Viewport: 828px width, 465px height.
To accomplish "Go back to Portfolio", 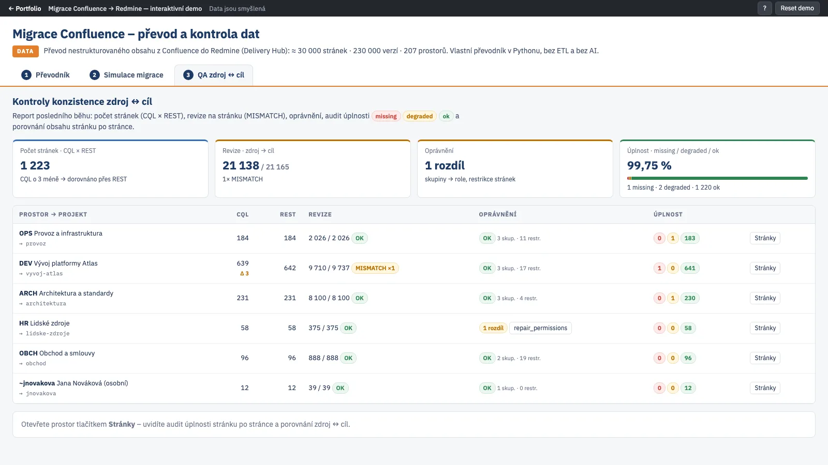I will 25,8.
